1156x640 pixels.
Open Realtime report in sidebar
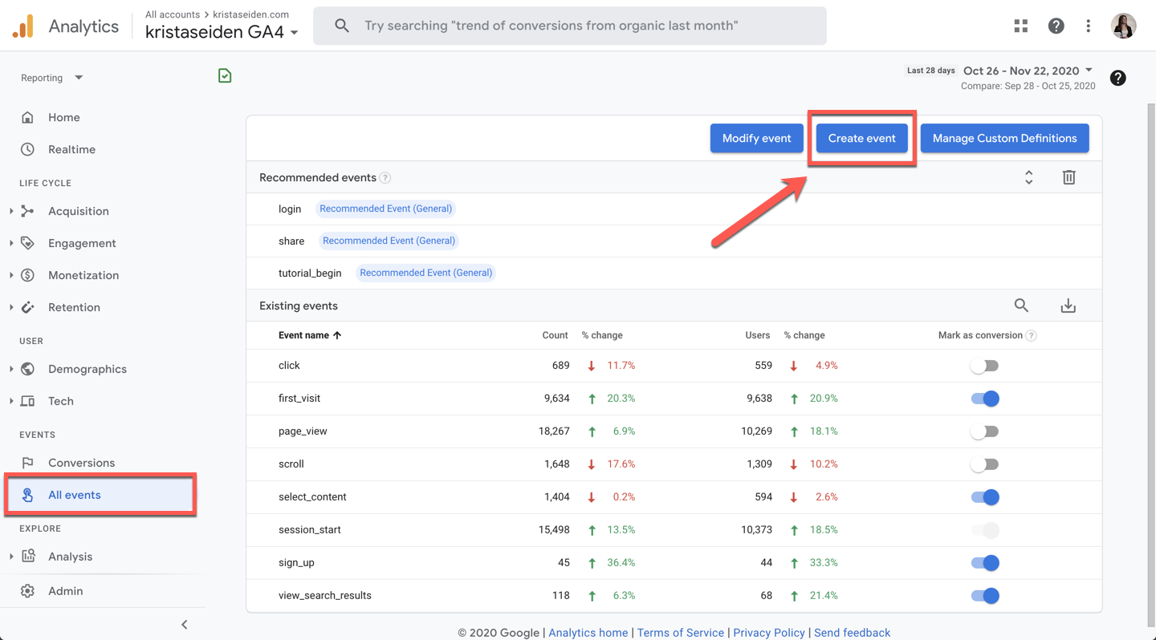pyautogui.click(x=71, y=149)
